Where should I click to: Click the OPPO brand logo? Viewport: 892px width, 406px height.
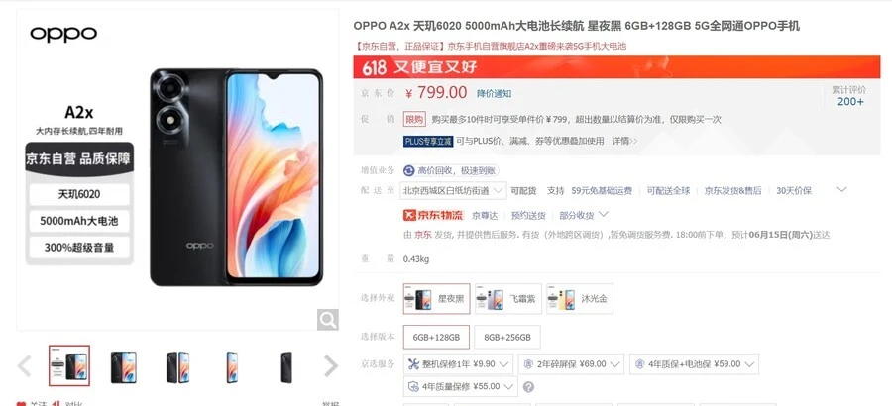pyautogui.click(x=63, y=34)
